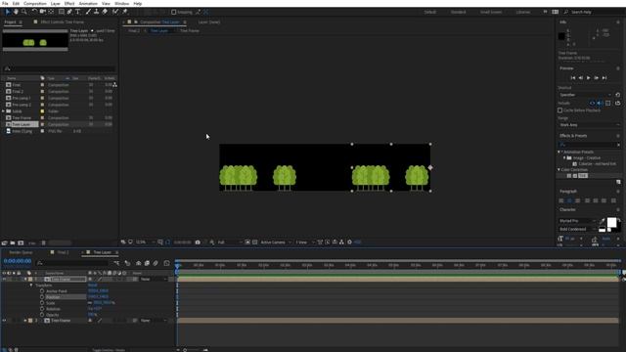Viewport: 626px width, 352px height.
Task: Select the Clone Stamp tool
Action: [96, 12]
